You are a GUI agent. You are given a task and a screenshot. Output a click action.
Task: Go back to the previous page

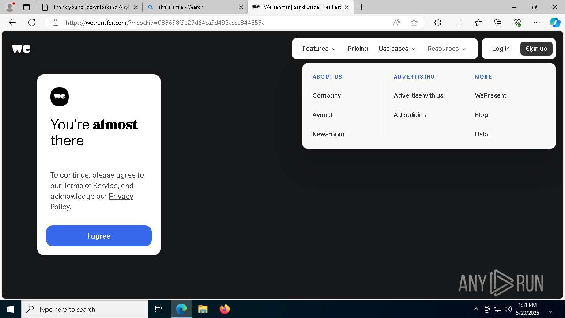click(12, 23)
